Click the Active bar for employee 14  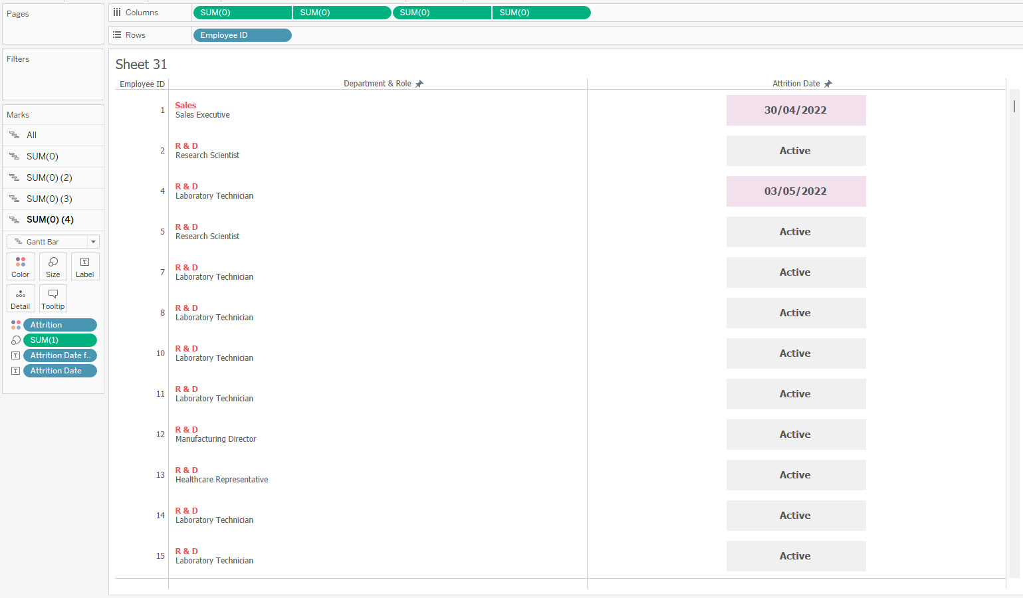click(796, 516)
